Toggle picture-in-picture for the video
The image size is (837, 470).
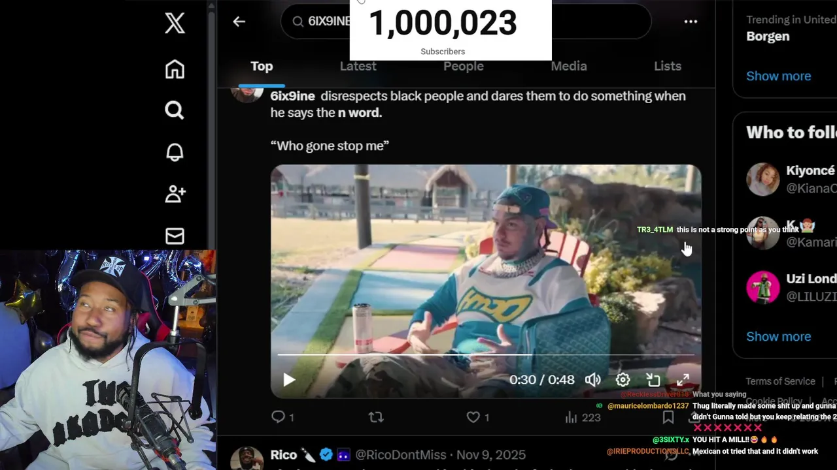click(x=653, y=380)
